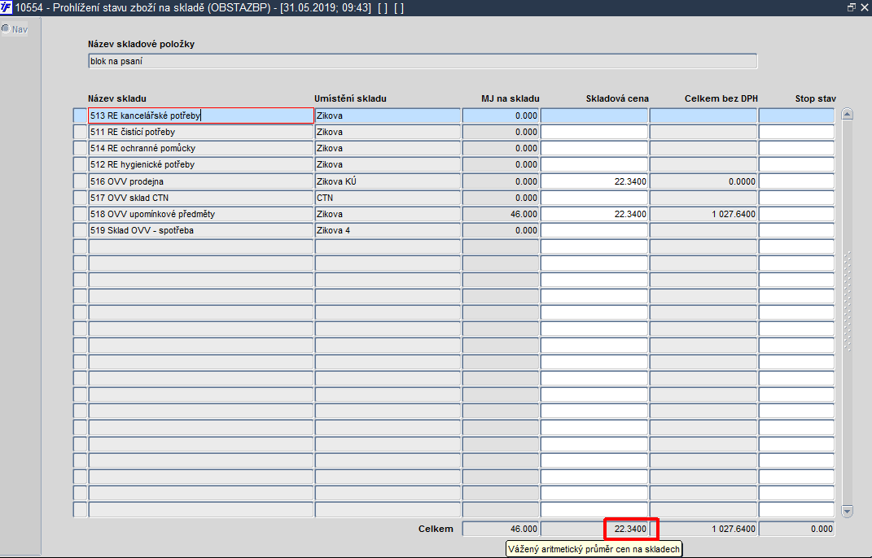Click the Celkem weighted average price 22.3400
Screen dimensions: 872x558
pos(594,529)
